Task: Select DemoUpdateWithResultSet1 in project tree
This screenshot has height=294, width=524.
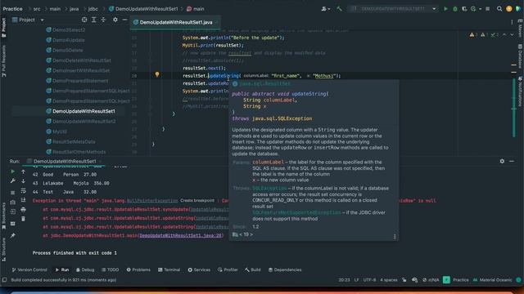Action: [80, 111]
